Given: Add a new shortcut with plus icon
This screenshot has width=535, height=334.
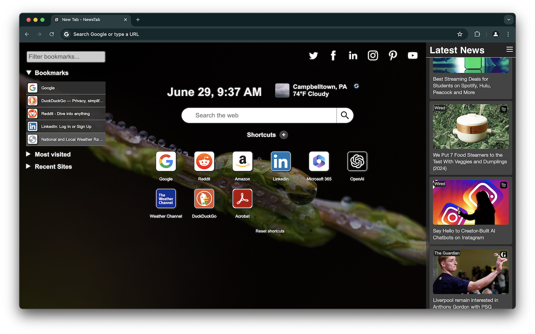Looking at the screenshot, I should point(284,135).
